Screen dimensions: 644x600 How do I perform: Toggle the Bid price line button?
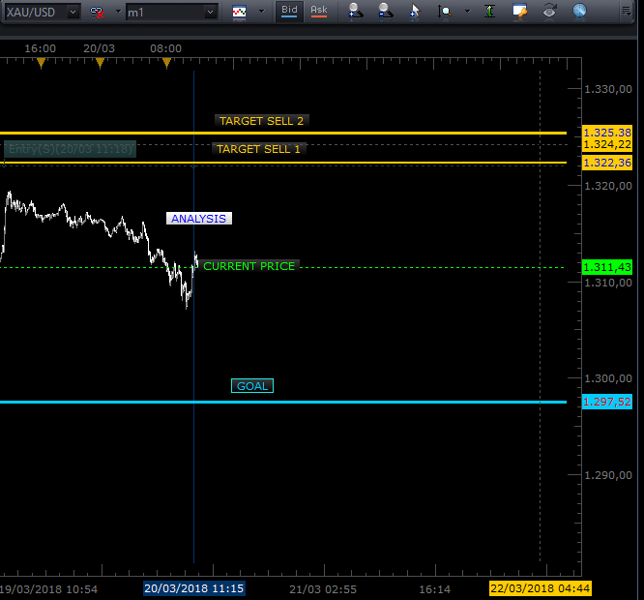pyautogui.click(x=289, y=12)
